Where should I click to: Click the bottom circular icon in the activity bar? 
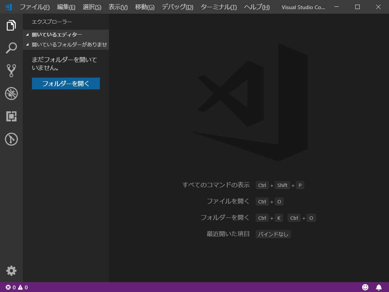click(11, 139)
